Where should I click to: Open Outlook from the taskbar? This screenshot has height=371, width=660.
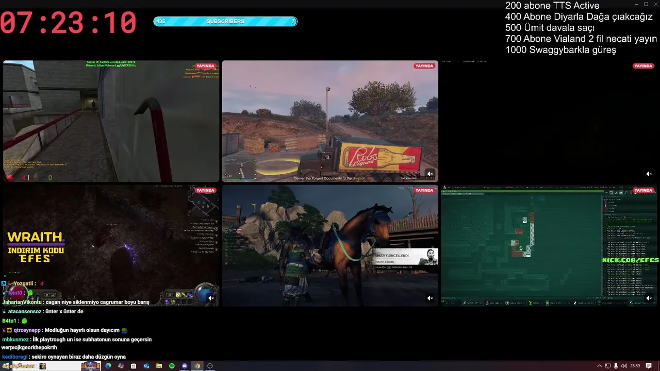[146, 366]
